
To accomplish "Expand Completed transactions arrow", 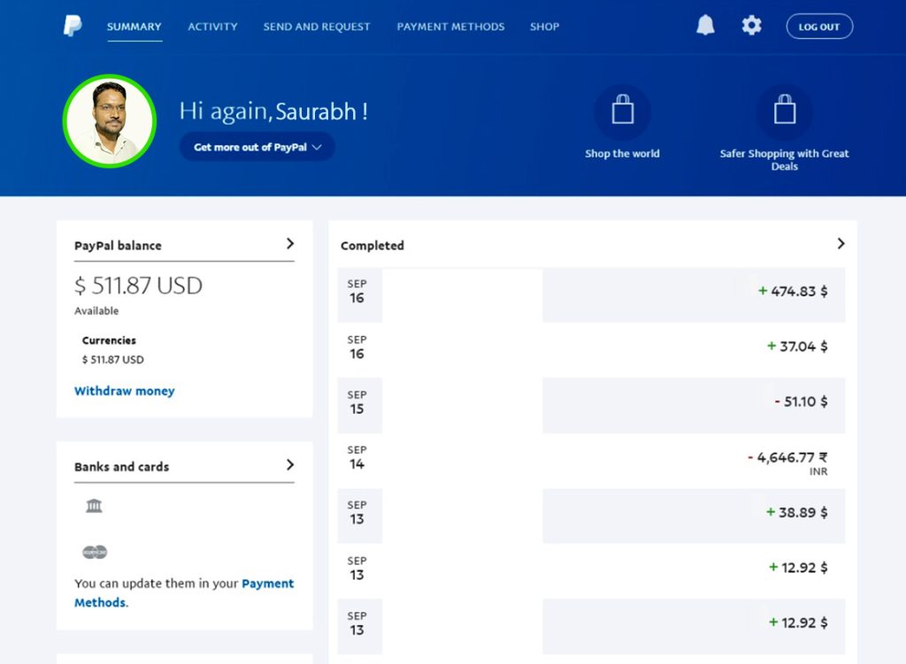I will click(841, 244).
